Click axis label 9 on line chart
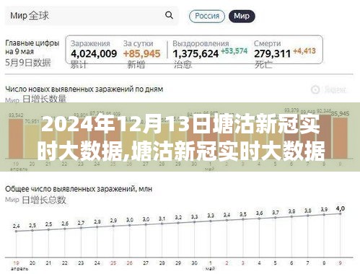The height and width of the screenshot is (274, 360). coord(340,263)
